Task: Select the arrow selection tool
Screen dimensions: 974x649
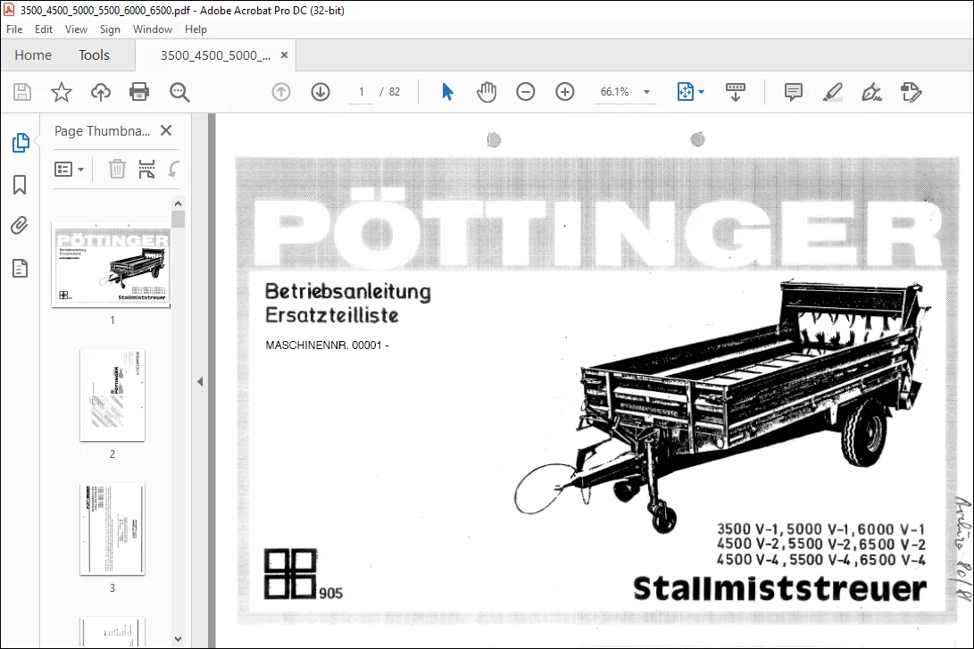Action: click(447, 92)
